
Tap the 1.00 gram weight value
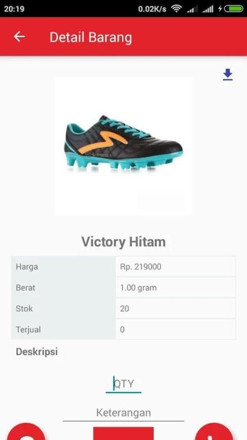(x=138, y=287)
